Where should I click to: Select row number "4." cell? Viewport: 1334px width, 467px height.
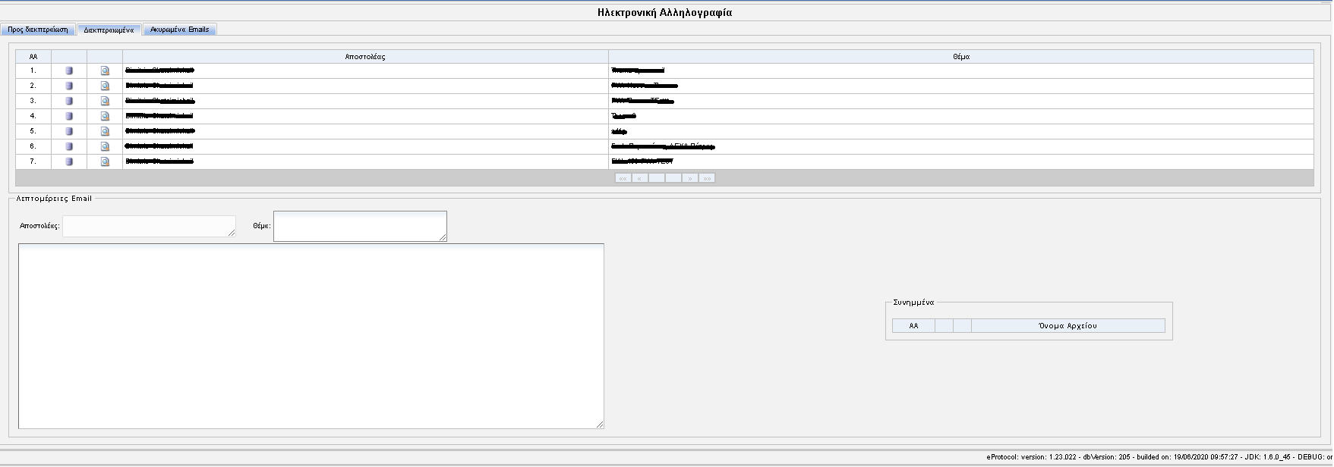coord(33,116)
